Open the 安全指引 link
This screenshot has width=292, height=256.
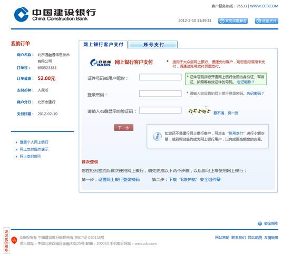271,223
